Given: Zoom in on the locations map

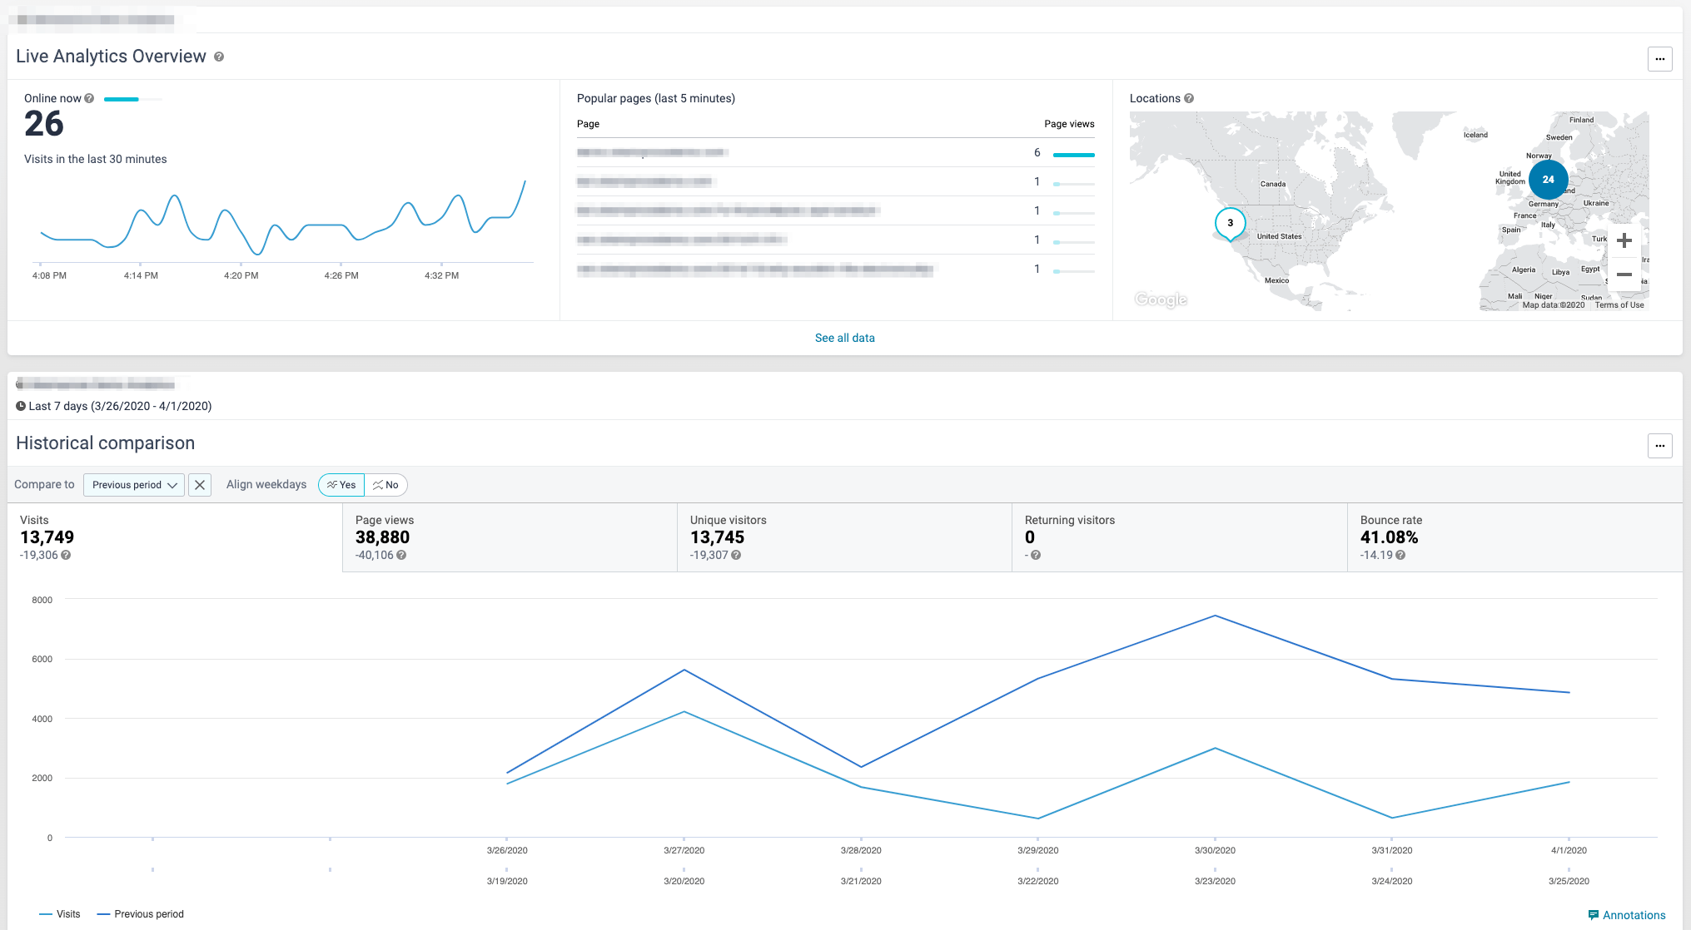Looking at the screenshot, I should (x=1624, y=241).
